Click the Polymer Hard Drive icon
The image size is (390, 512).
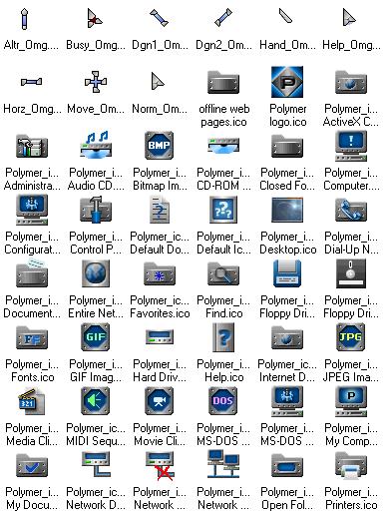(x=160, y=336)
